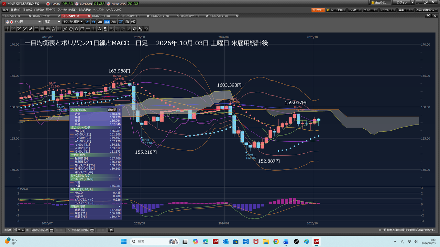
Task: Increase the 本数 bar count stepper
Action: pyautogui.click(x=23, y=230)
